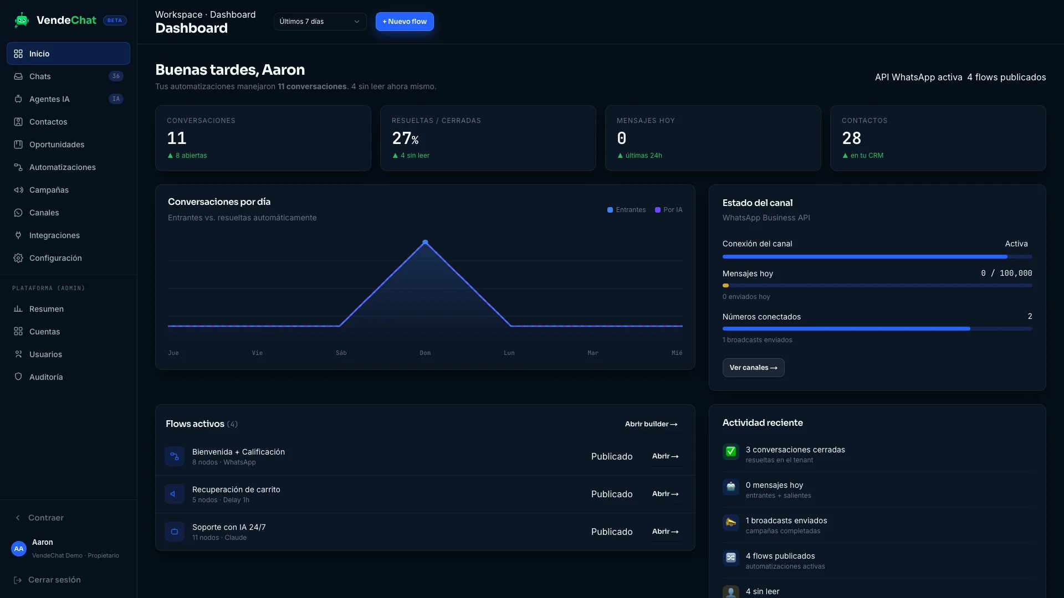Click Publicado status for Soporte con IA 24/7
This screenshot has height=598, width=1064.
(x=612, y=532)
